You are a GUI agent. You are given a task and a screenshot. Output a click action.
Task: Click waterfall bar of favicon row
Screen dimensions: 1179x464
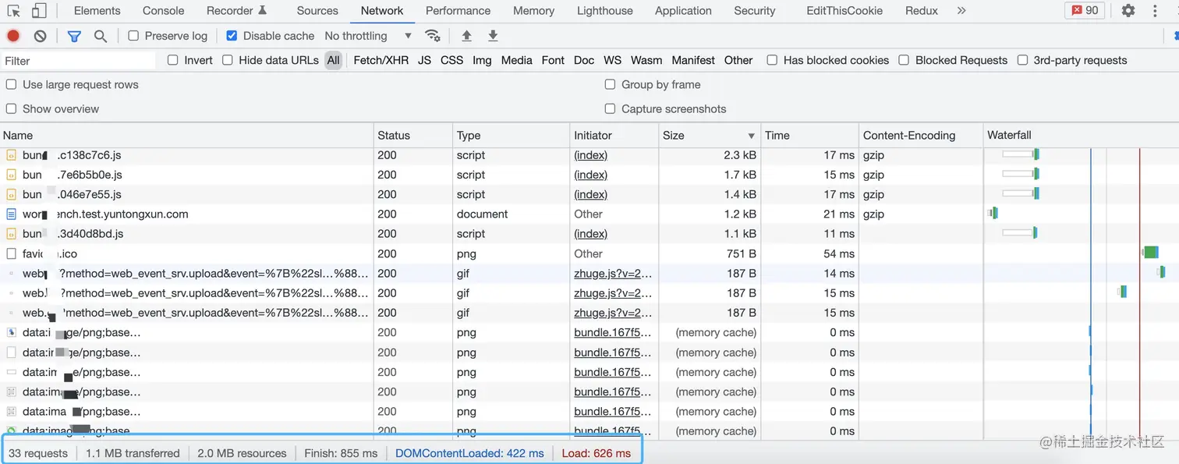(1151, 253)
